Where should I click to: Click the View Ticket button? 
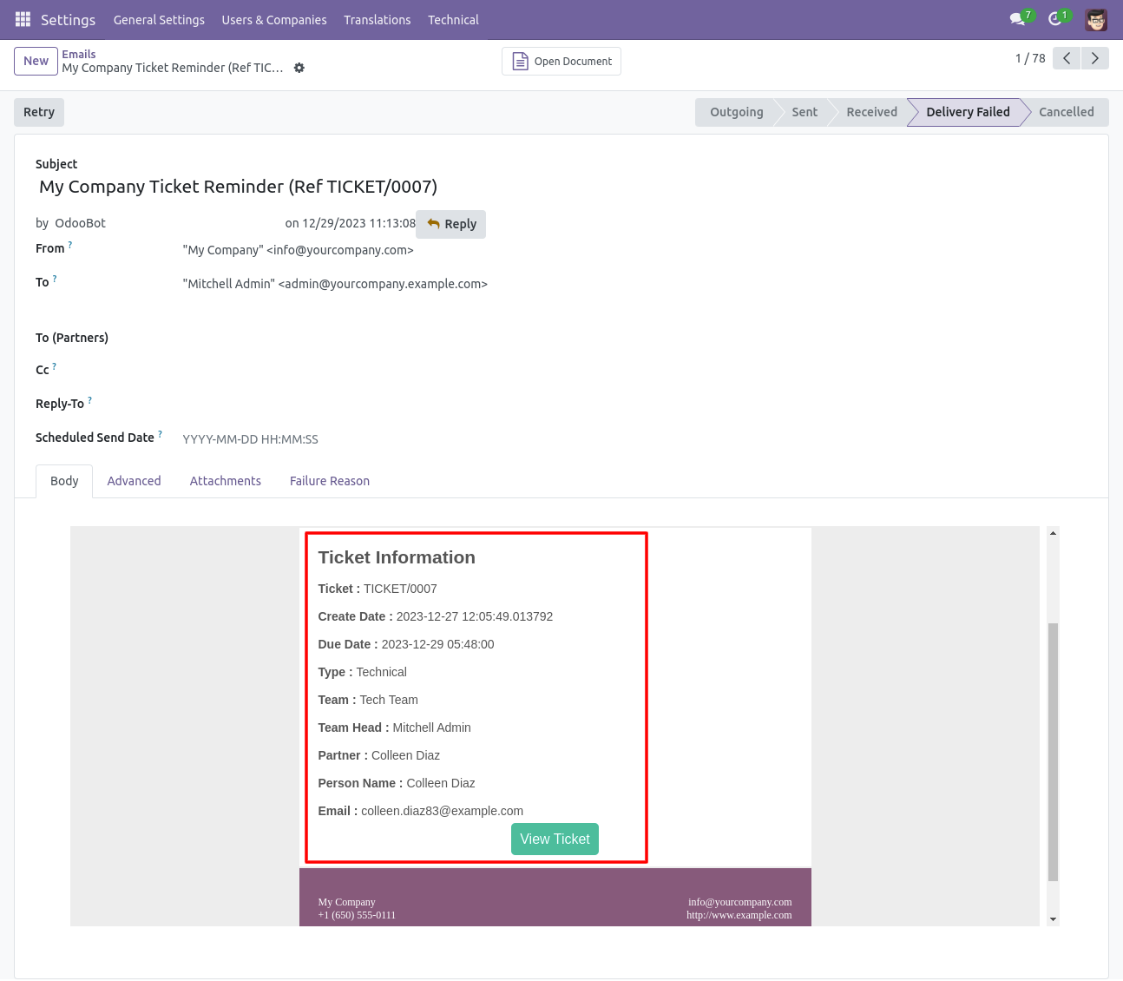[x=555, y=839]
